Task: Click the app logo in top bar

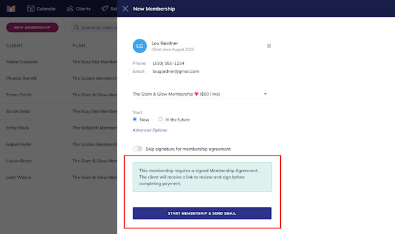Action: point(11,9)
